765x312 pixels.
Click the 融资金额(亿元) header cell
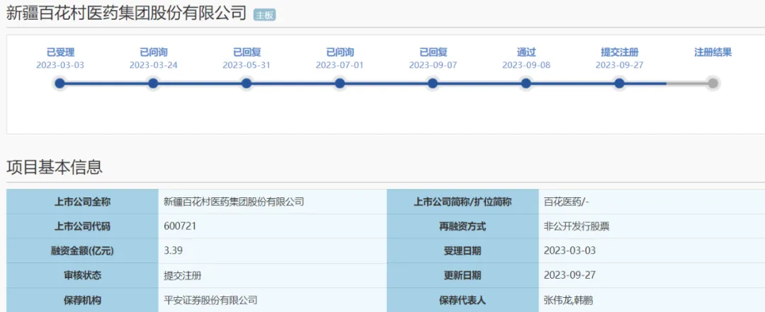tap(82, 250)
